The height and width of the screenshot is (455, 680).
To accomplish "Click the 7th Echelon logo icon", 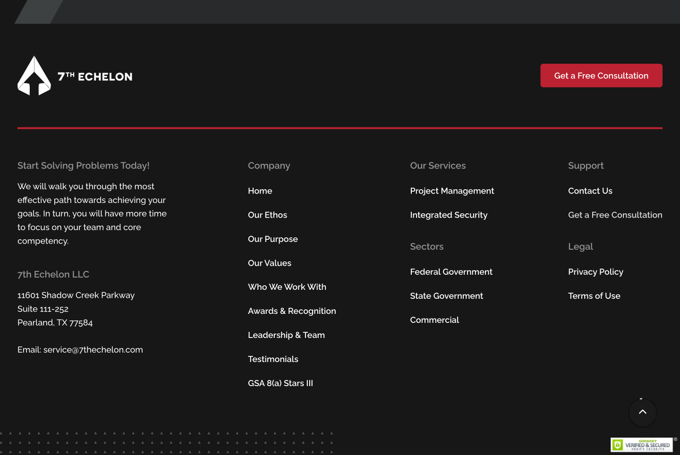I will tap(34, 76).
